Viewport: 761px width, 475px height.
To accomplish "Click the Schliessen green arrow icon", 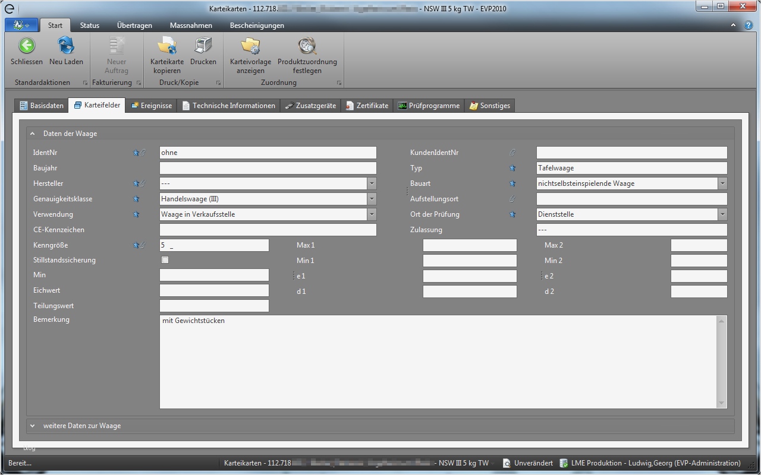I will [x=27, y=46].
